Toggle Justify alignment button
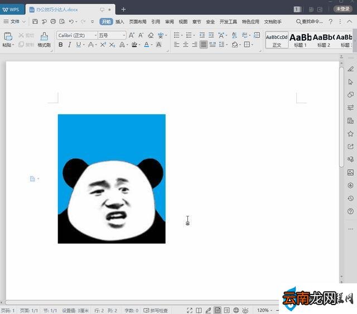The height and width of the screenshot is (314, 357). click(x=203, y=45)
